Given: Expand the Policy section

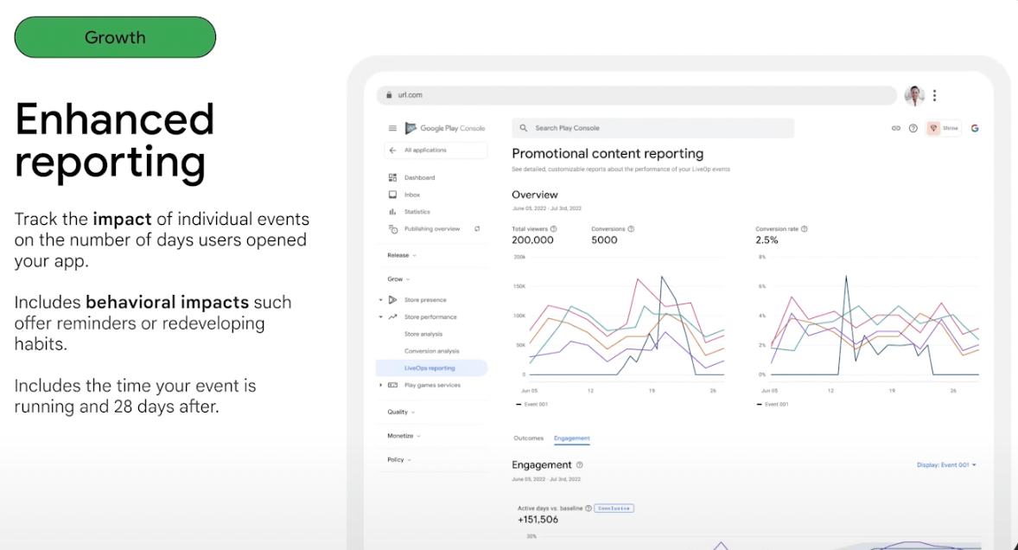Looking at the screenshot, I should click(399, 460).
